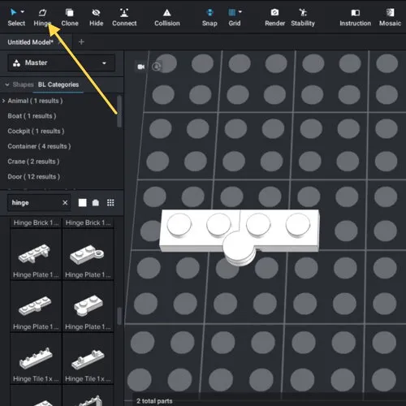Viewport: 406px width, 406px height.
Task: Click the Clone tool icon
Action: pyautogui.click(x=70, y=13)
